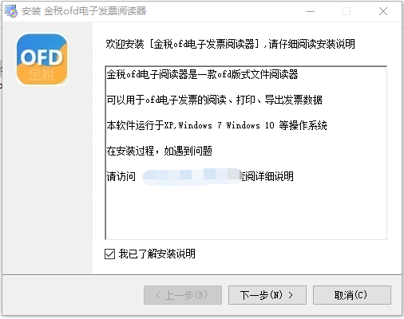
Task: Close the installer with the X button
Action: 383,11
